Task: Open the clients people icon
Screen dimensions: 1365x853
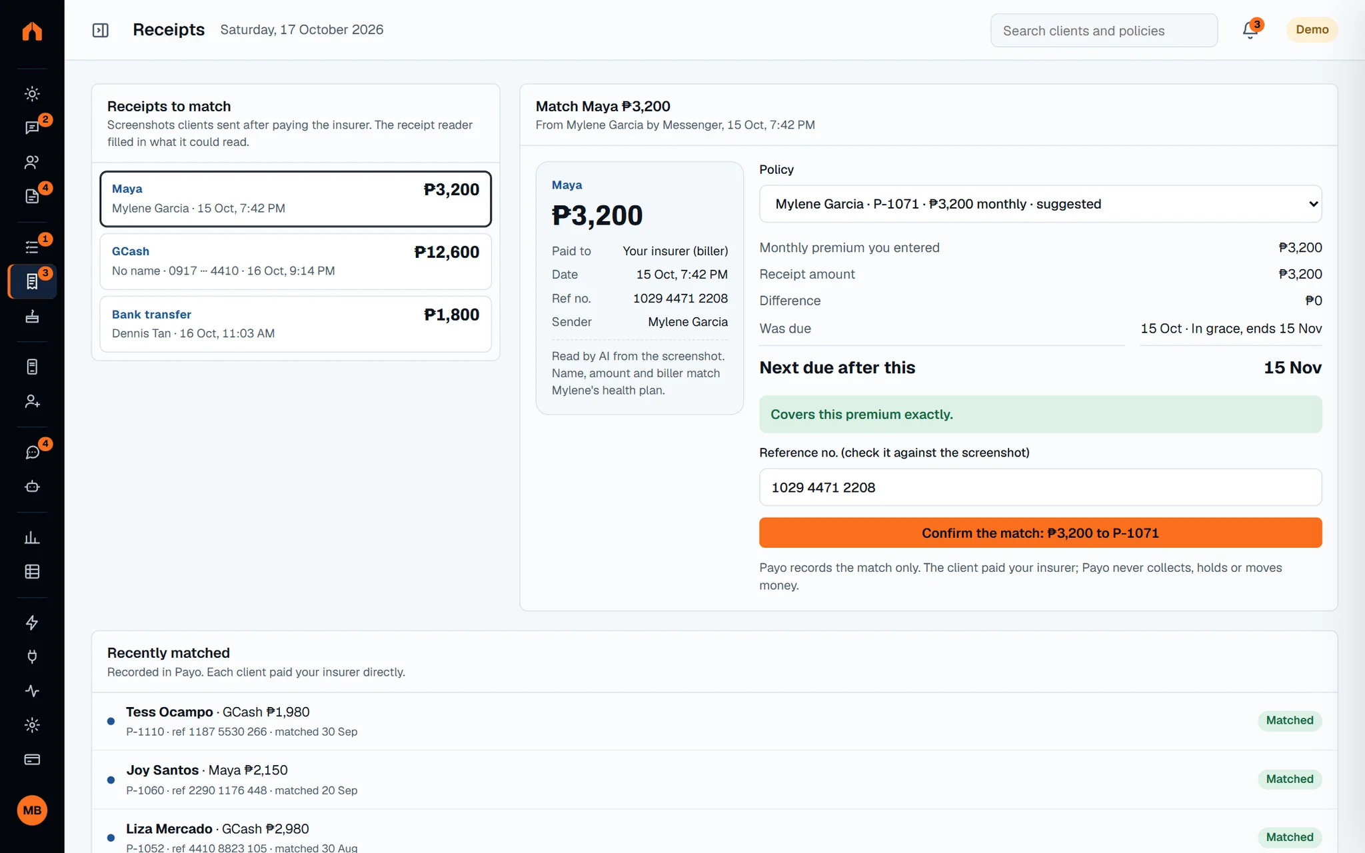Action: pos(32,162)
